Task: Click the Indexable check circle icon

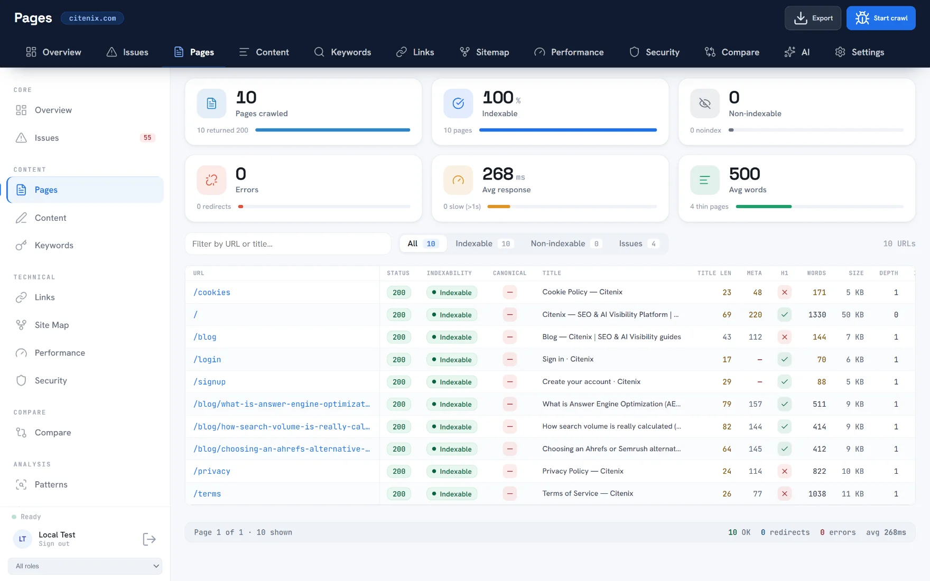Action: coord(458,104)
